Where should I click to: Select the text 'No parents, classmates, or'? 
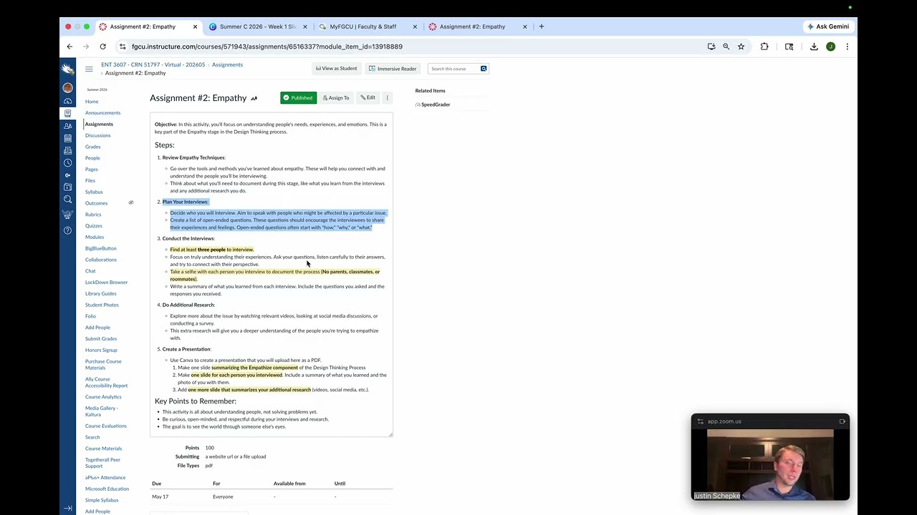click(351, 272)
